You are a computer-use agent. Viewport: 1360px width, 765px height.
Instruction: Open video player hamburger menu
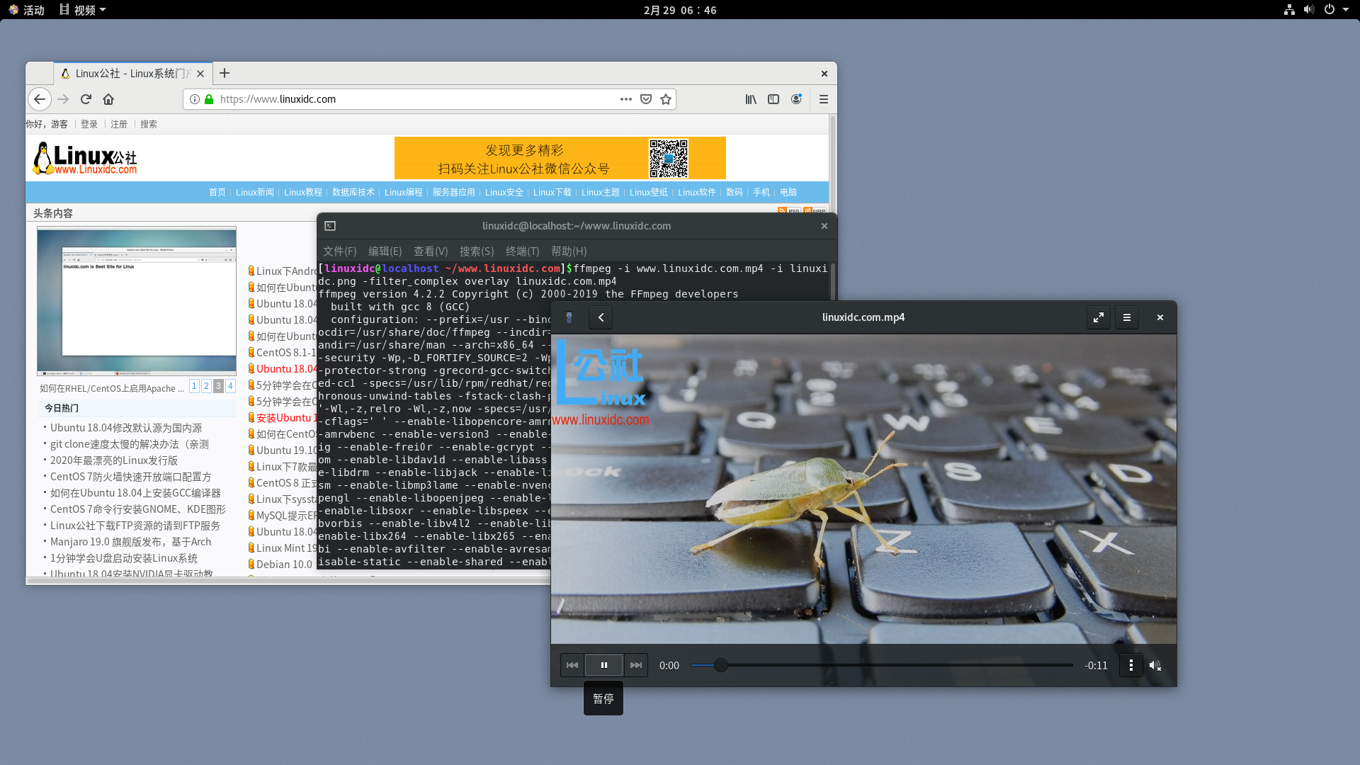(1126, 317)
